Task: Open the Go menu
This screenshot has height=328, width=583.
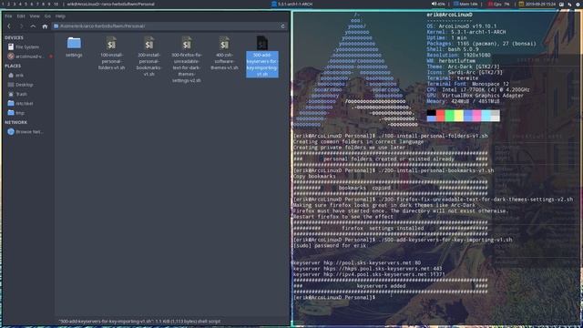Action: pos(47,16)
